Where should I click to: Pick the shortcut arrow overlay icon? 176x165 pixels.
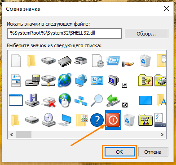pyautogui.click(x=124, y=85)
